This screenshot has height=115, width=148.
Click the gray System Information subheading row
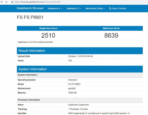pos(80,75)
